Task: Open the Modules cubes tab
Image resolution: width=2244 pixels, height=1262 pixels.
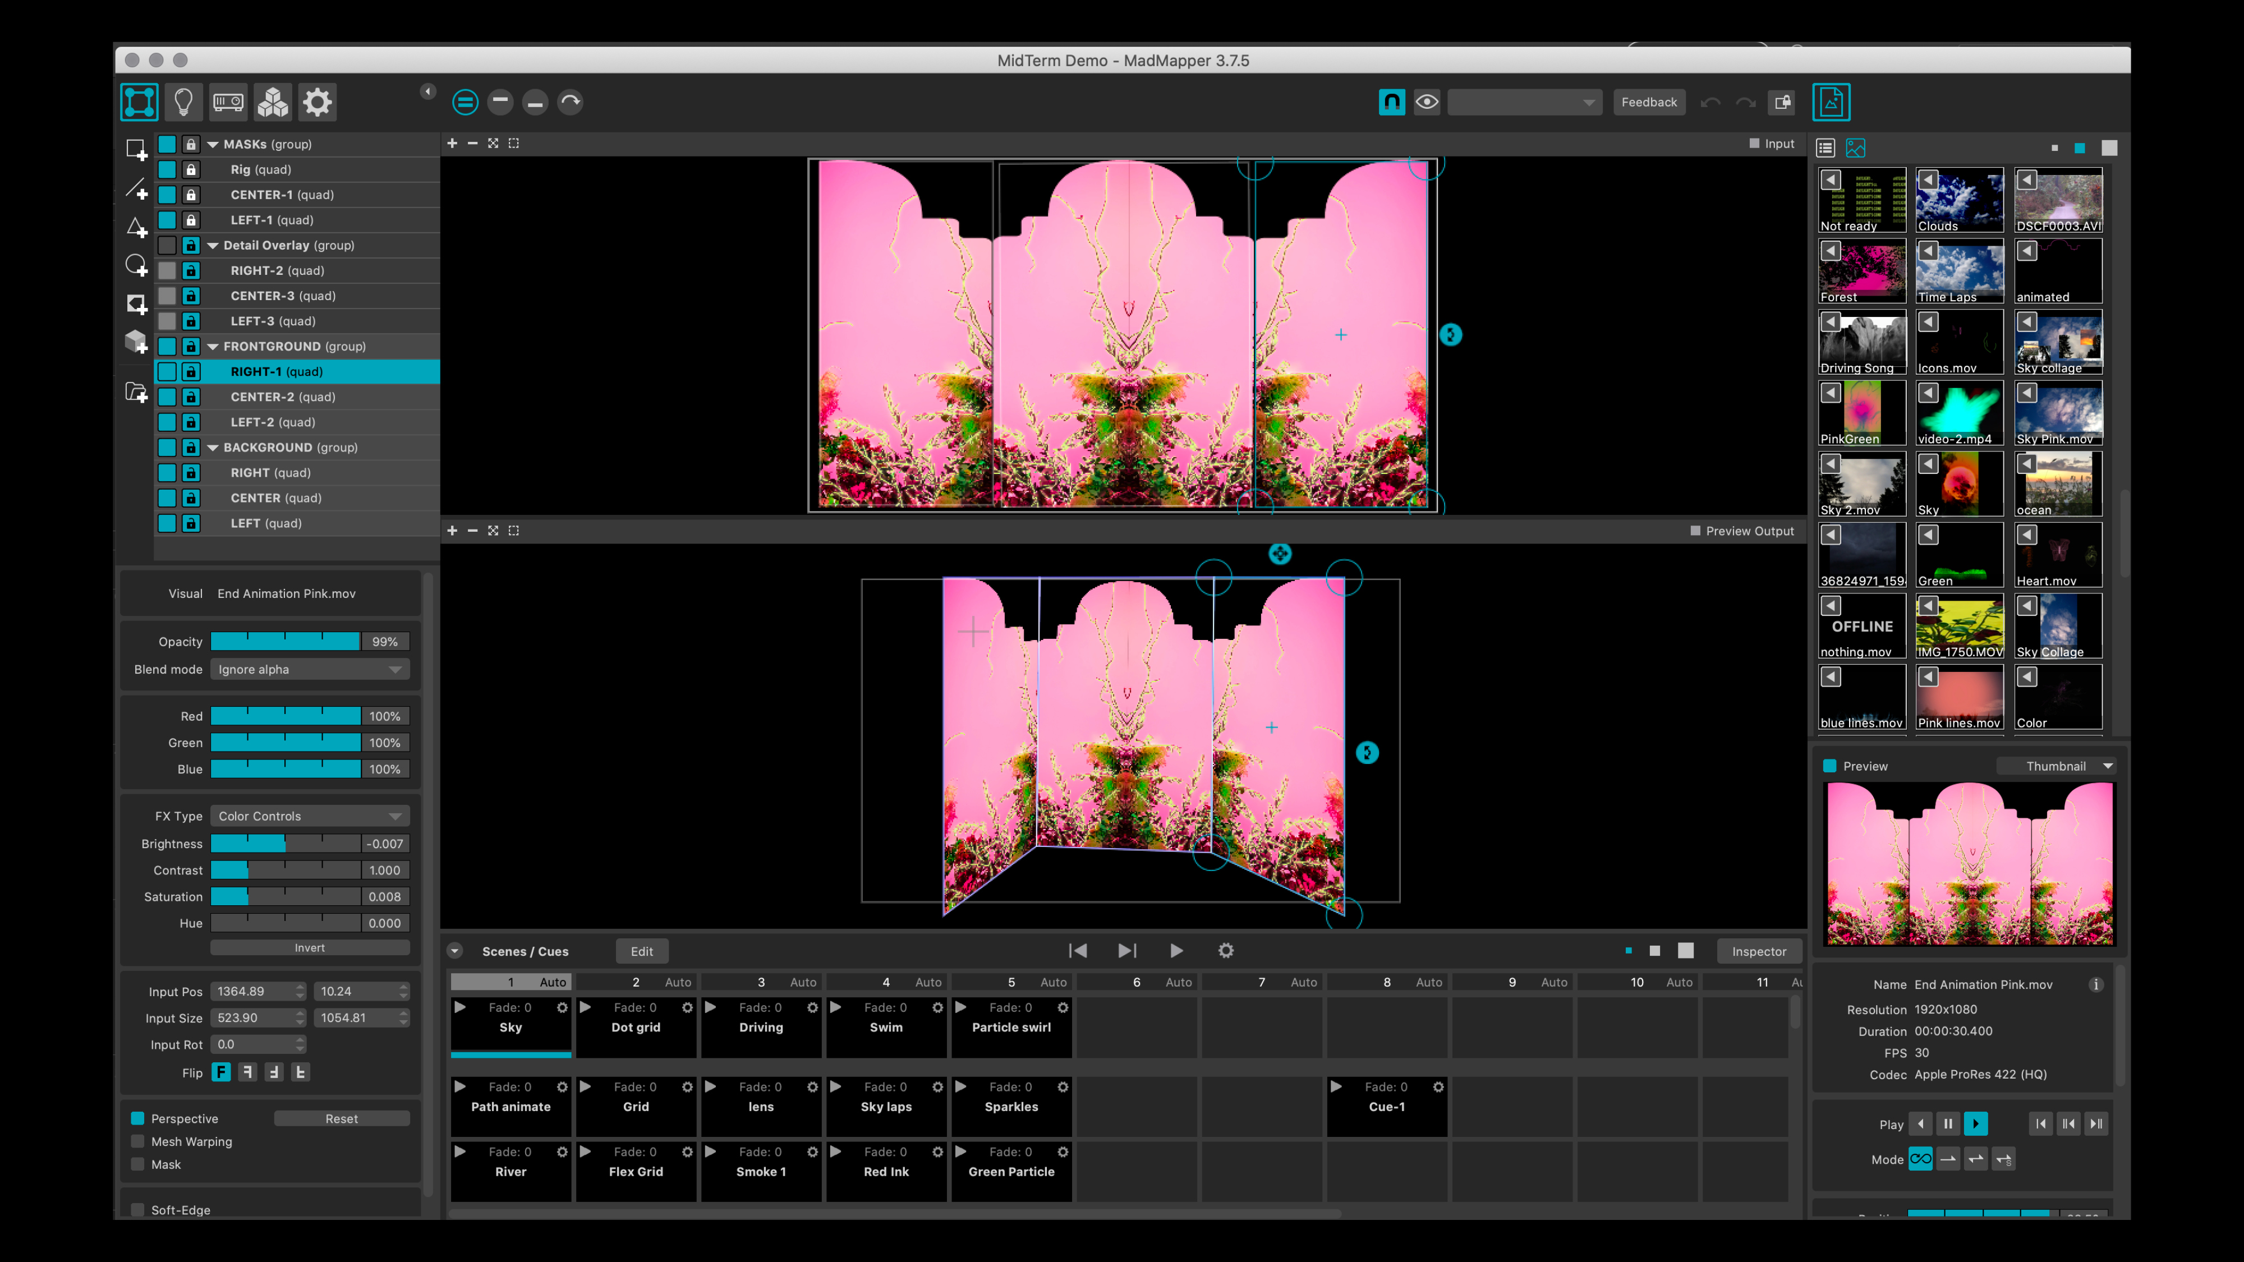Action: point(273,102)
